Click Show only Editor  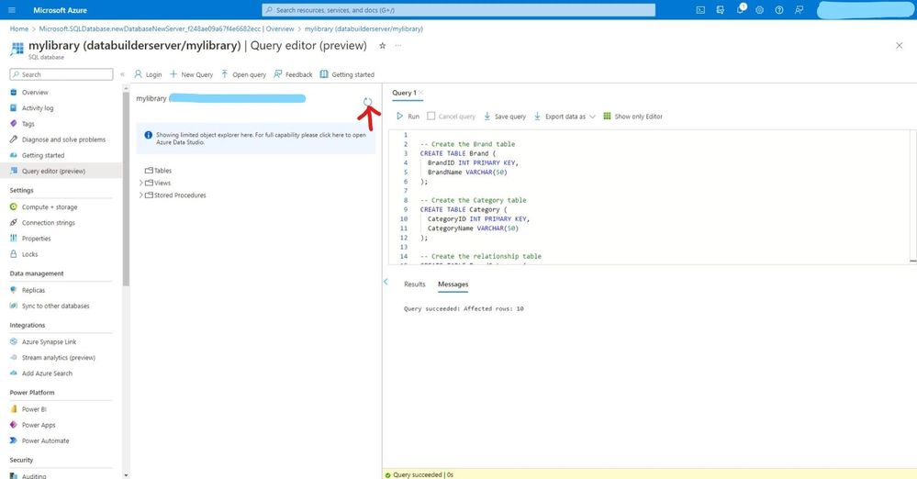click(632, 117)
